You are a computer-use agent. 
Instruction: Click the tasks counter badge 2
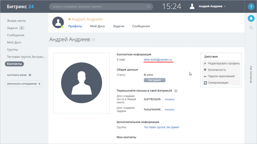(22, 28)
